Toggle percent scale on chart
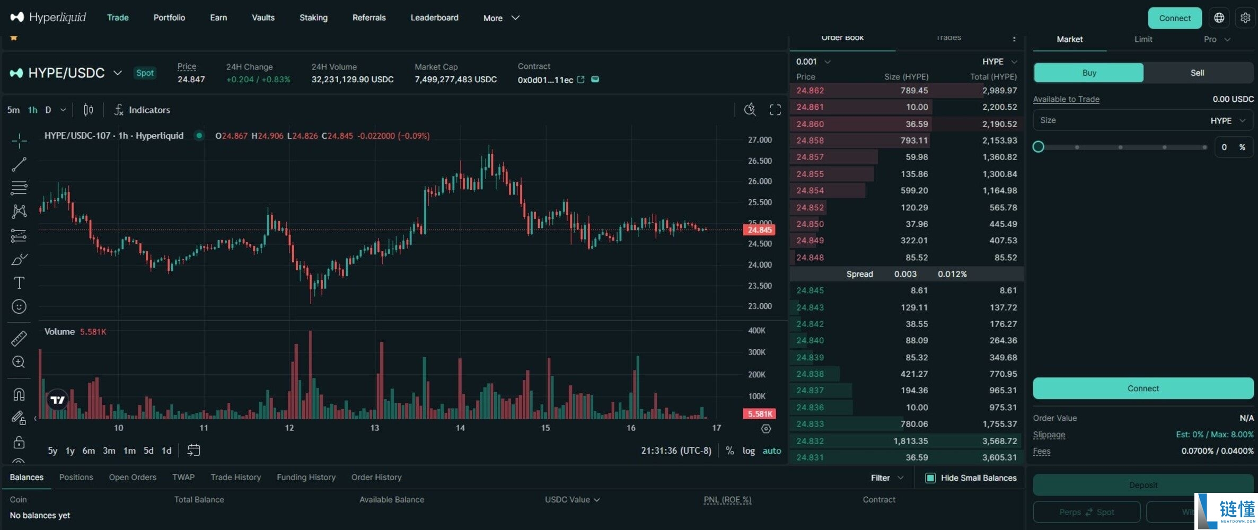Screen dimensions: 1258x530 pos(730,450)
